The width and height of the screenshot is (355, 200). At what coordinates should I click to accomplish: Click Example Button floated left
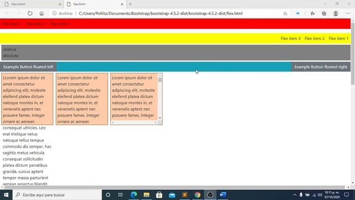click(x=28, y=67)
